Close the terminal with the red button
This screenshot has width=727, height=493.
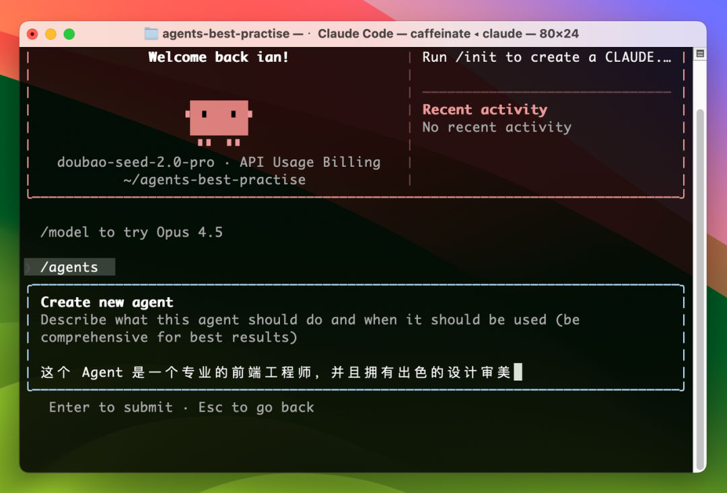32,34
